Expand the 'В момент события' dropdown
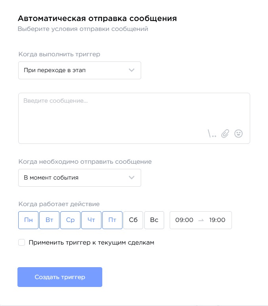268x306 pixels. click(x=79, y=178)
